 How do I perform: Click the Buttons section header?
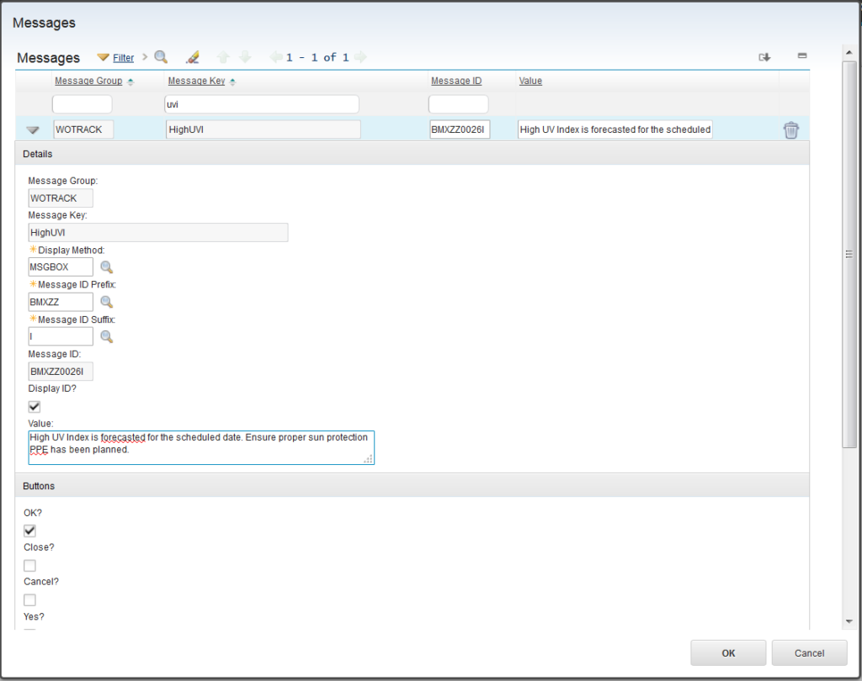412,485
